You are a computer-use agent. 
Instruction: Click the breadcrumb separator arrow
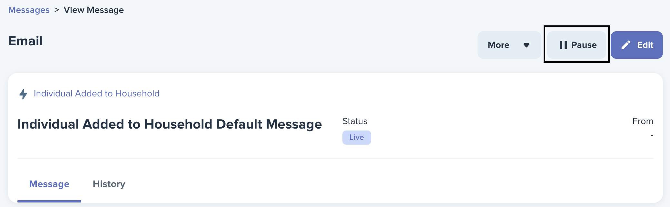(57, 10)
